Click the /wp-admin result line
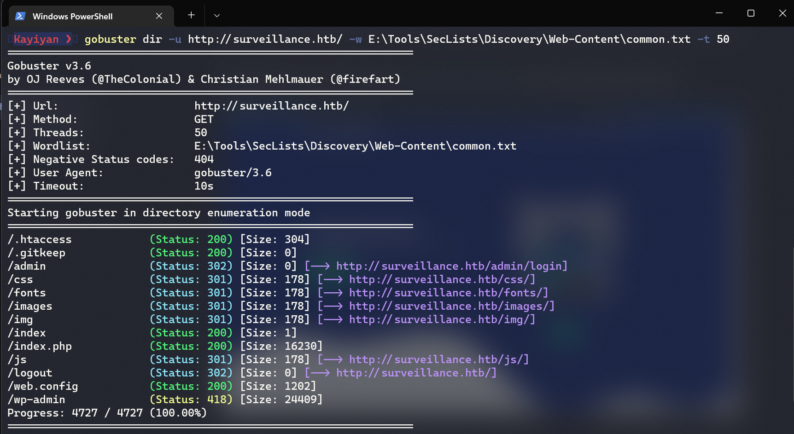This screenshot has width=794, height=434. click(x=36, y=399)
